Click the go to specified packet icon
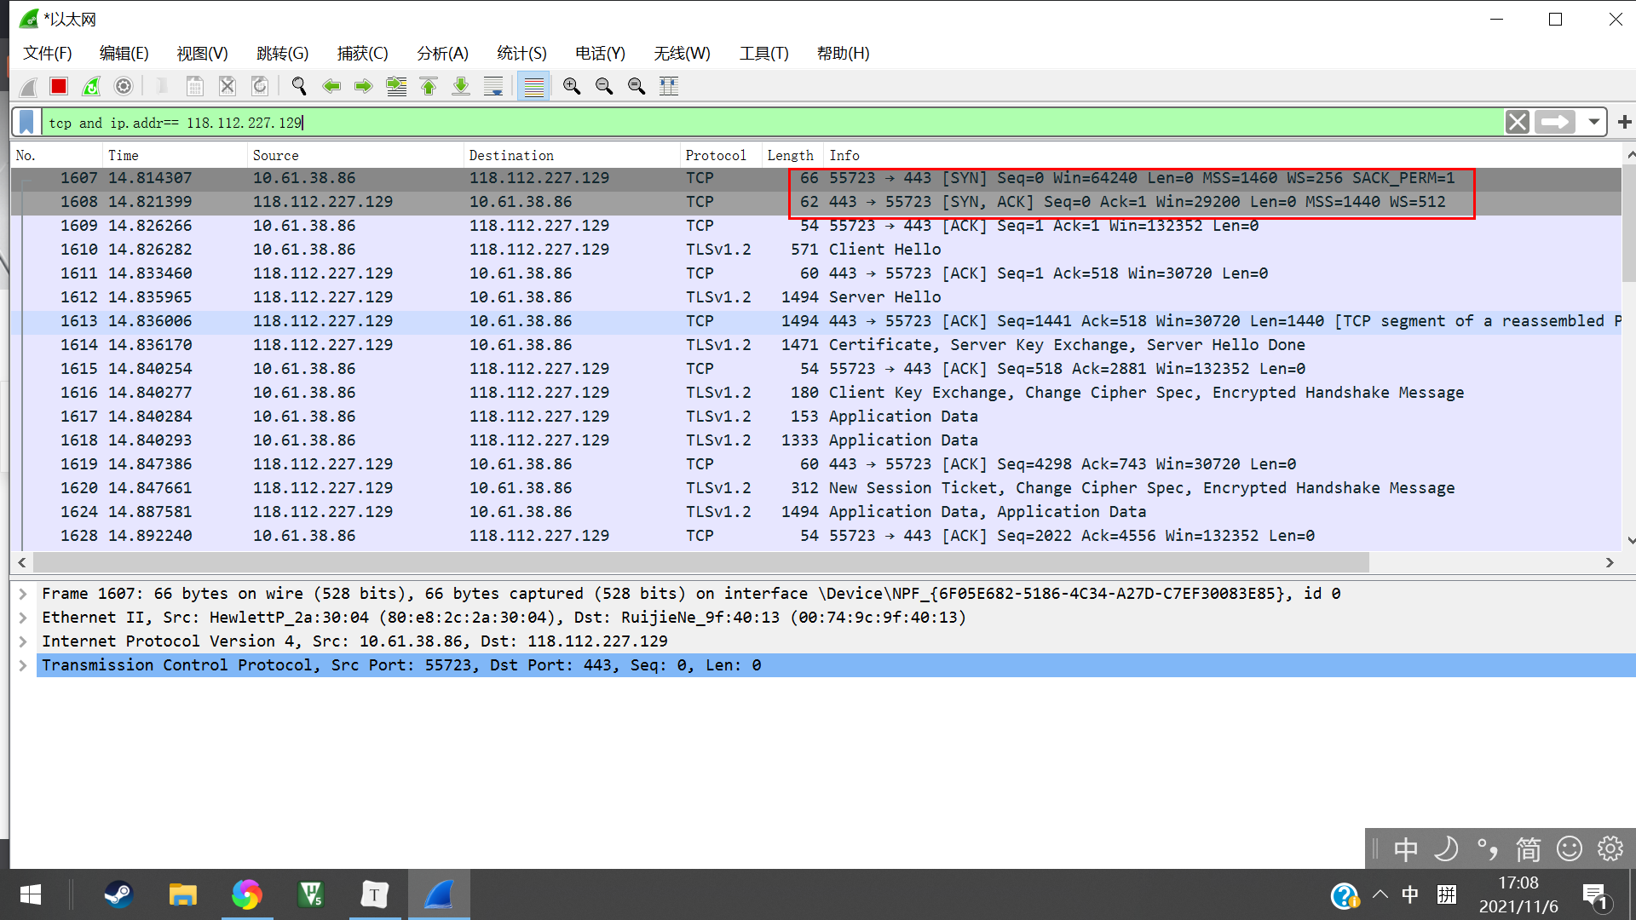1636x920 pixels. (x=396, y=86)
